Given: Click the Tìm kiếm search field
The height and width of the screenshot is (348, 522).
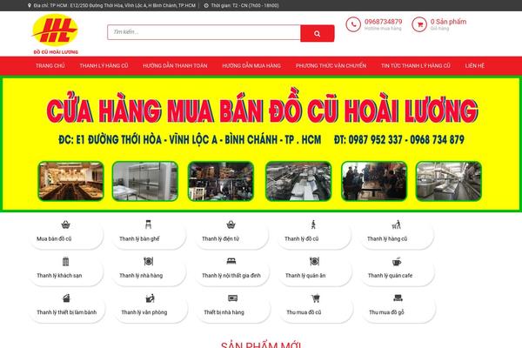Looking at the screenshot, I should (204, 32).
